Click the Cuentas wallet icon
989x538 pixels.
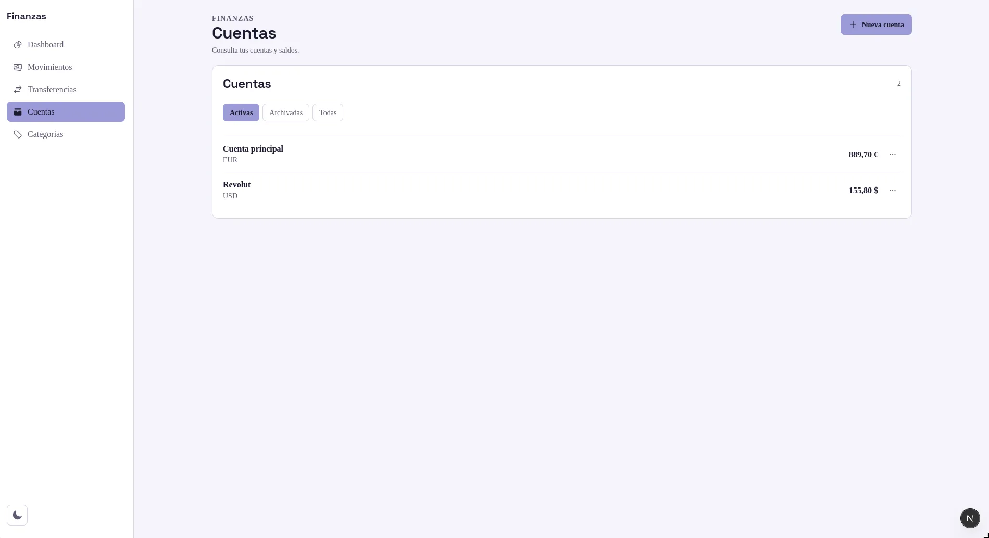18,112
